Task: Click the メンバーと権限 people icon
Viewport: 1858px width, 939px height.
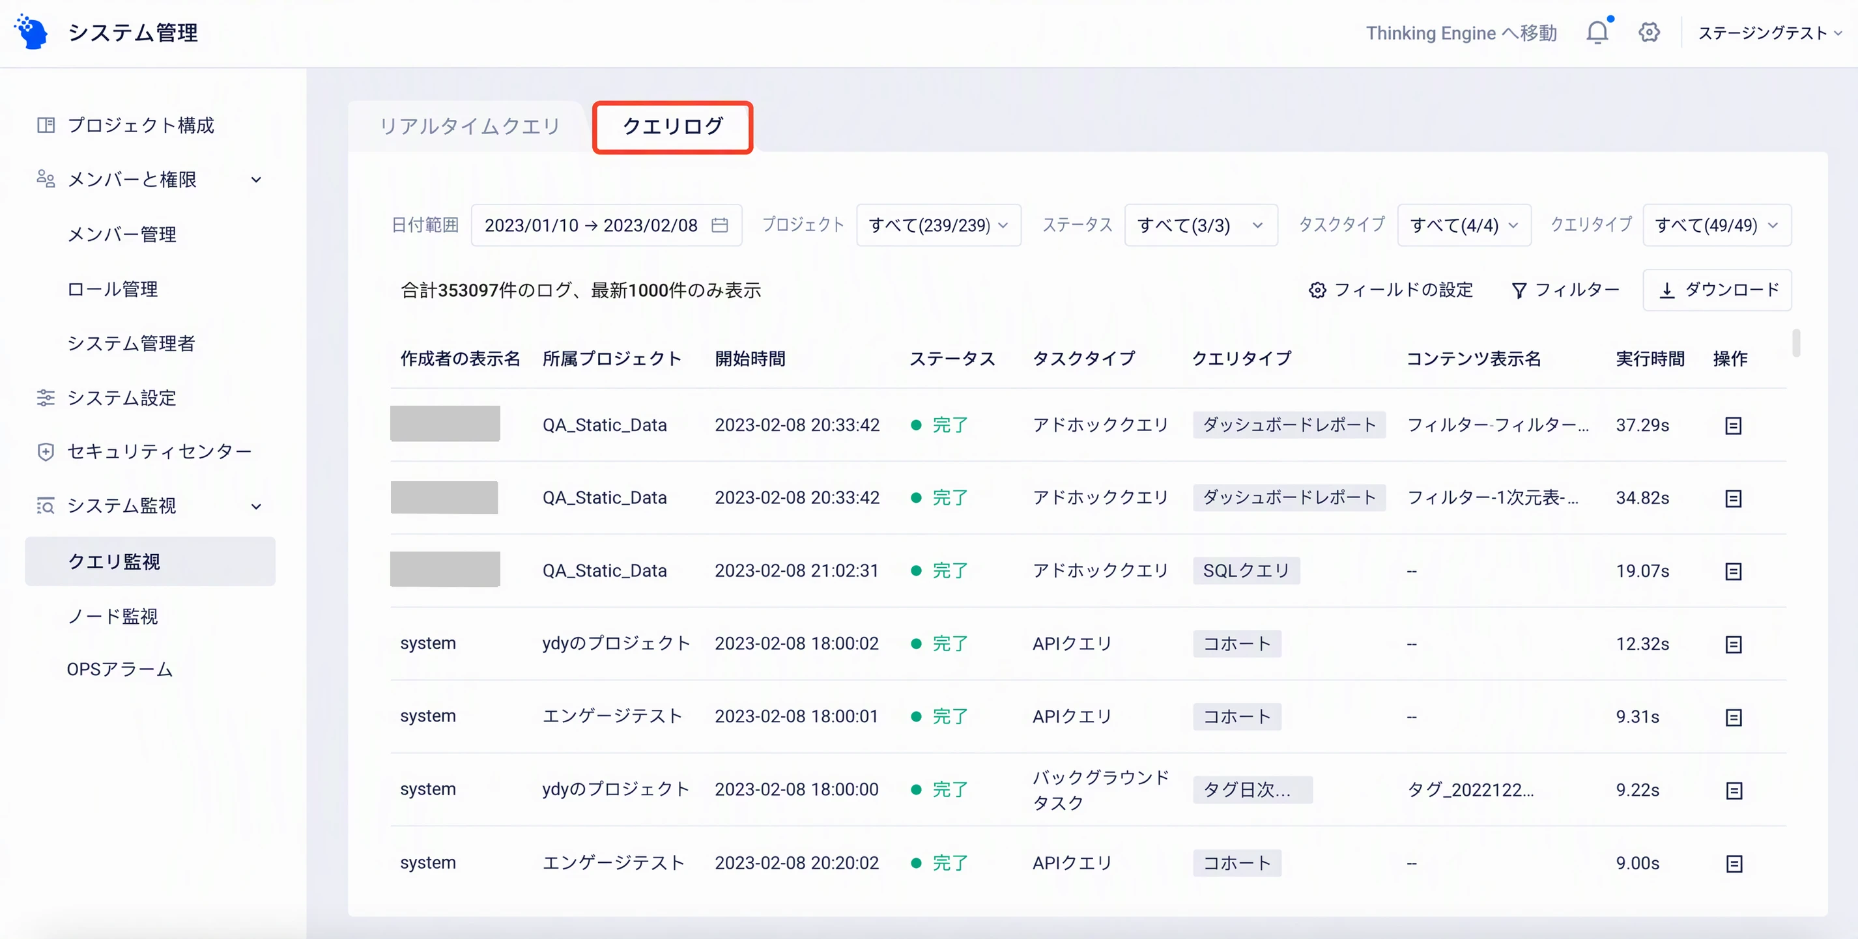Action: [46, 179]
